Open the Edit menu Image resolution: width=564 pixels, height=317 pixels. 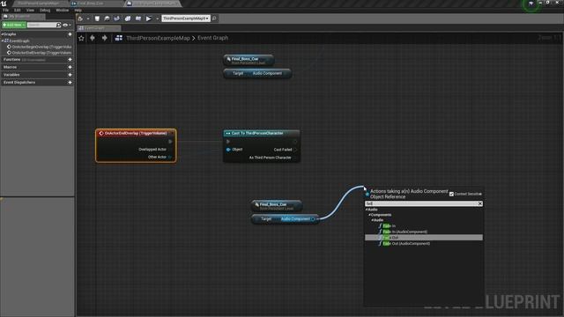(x=18, y=10)
